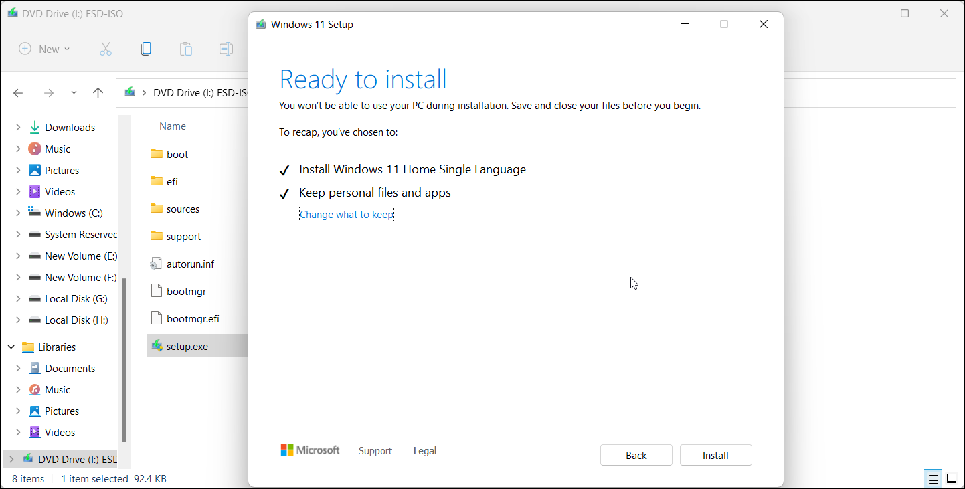Click the Copy icon in the toolbar
This screenshot has width=965, height=489.
pos(146,49)
